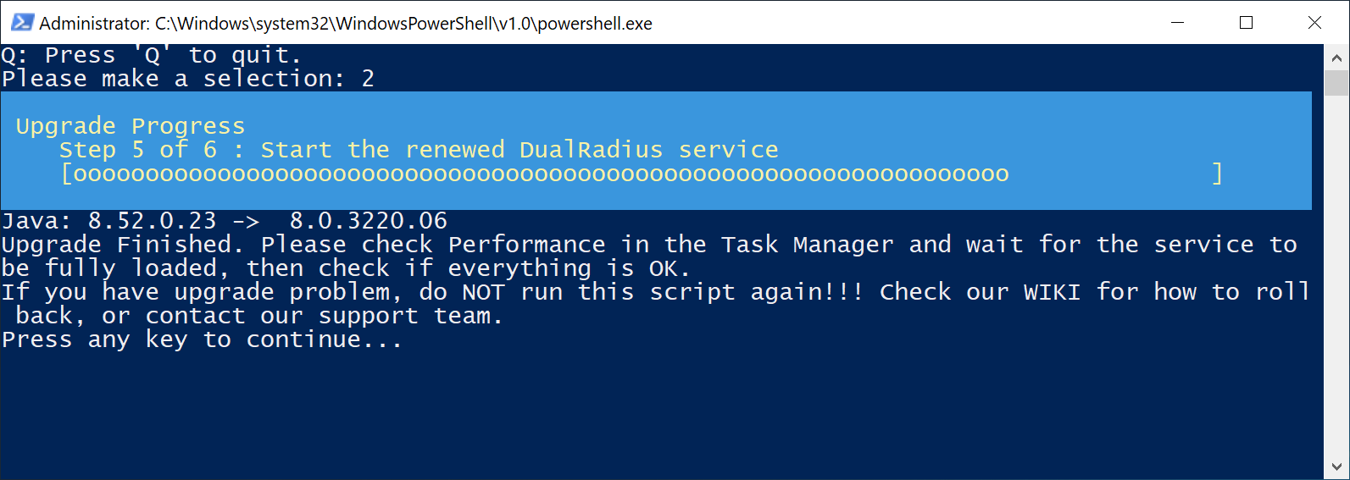The height and width of the screenshot is (480, 1350).
Task: Maximize the PowerShell window
Action: click(1246, 23)
